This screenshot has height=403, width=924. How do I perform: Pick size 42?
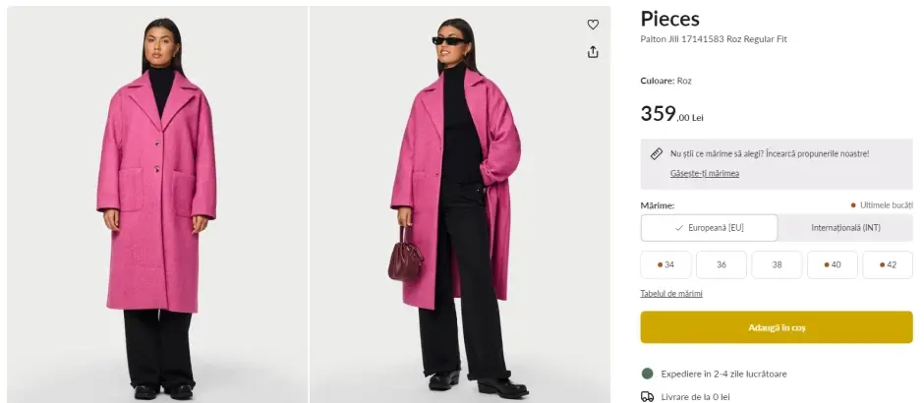pos(888,264)
